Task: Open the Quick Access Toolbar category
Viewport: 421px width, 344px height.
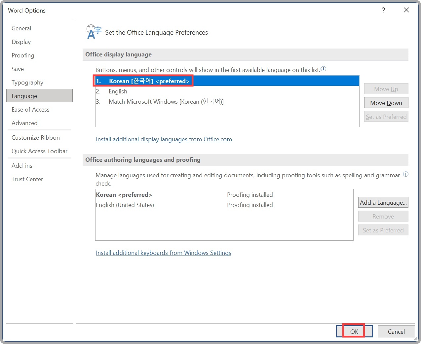Action: pos(39,151)
